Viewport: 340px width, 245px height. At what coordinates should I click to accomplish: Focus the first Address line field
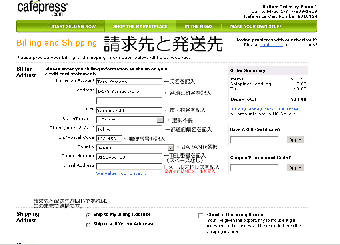click(129, 91)
